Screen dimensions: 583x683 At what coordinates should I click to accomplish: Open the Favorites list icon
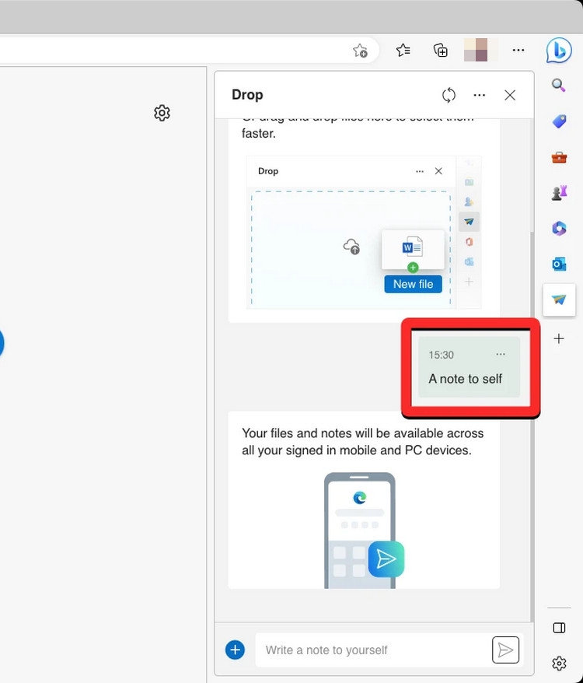coord(403,51)
